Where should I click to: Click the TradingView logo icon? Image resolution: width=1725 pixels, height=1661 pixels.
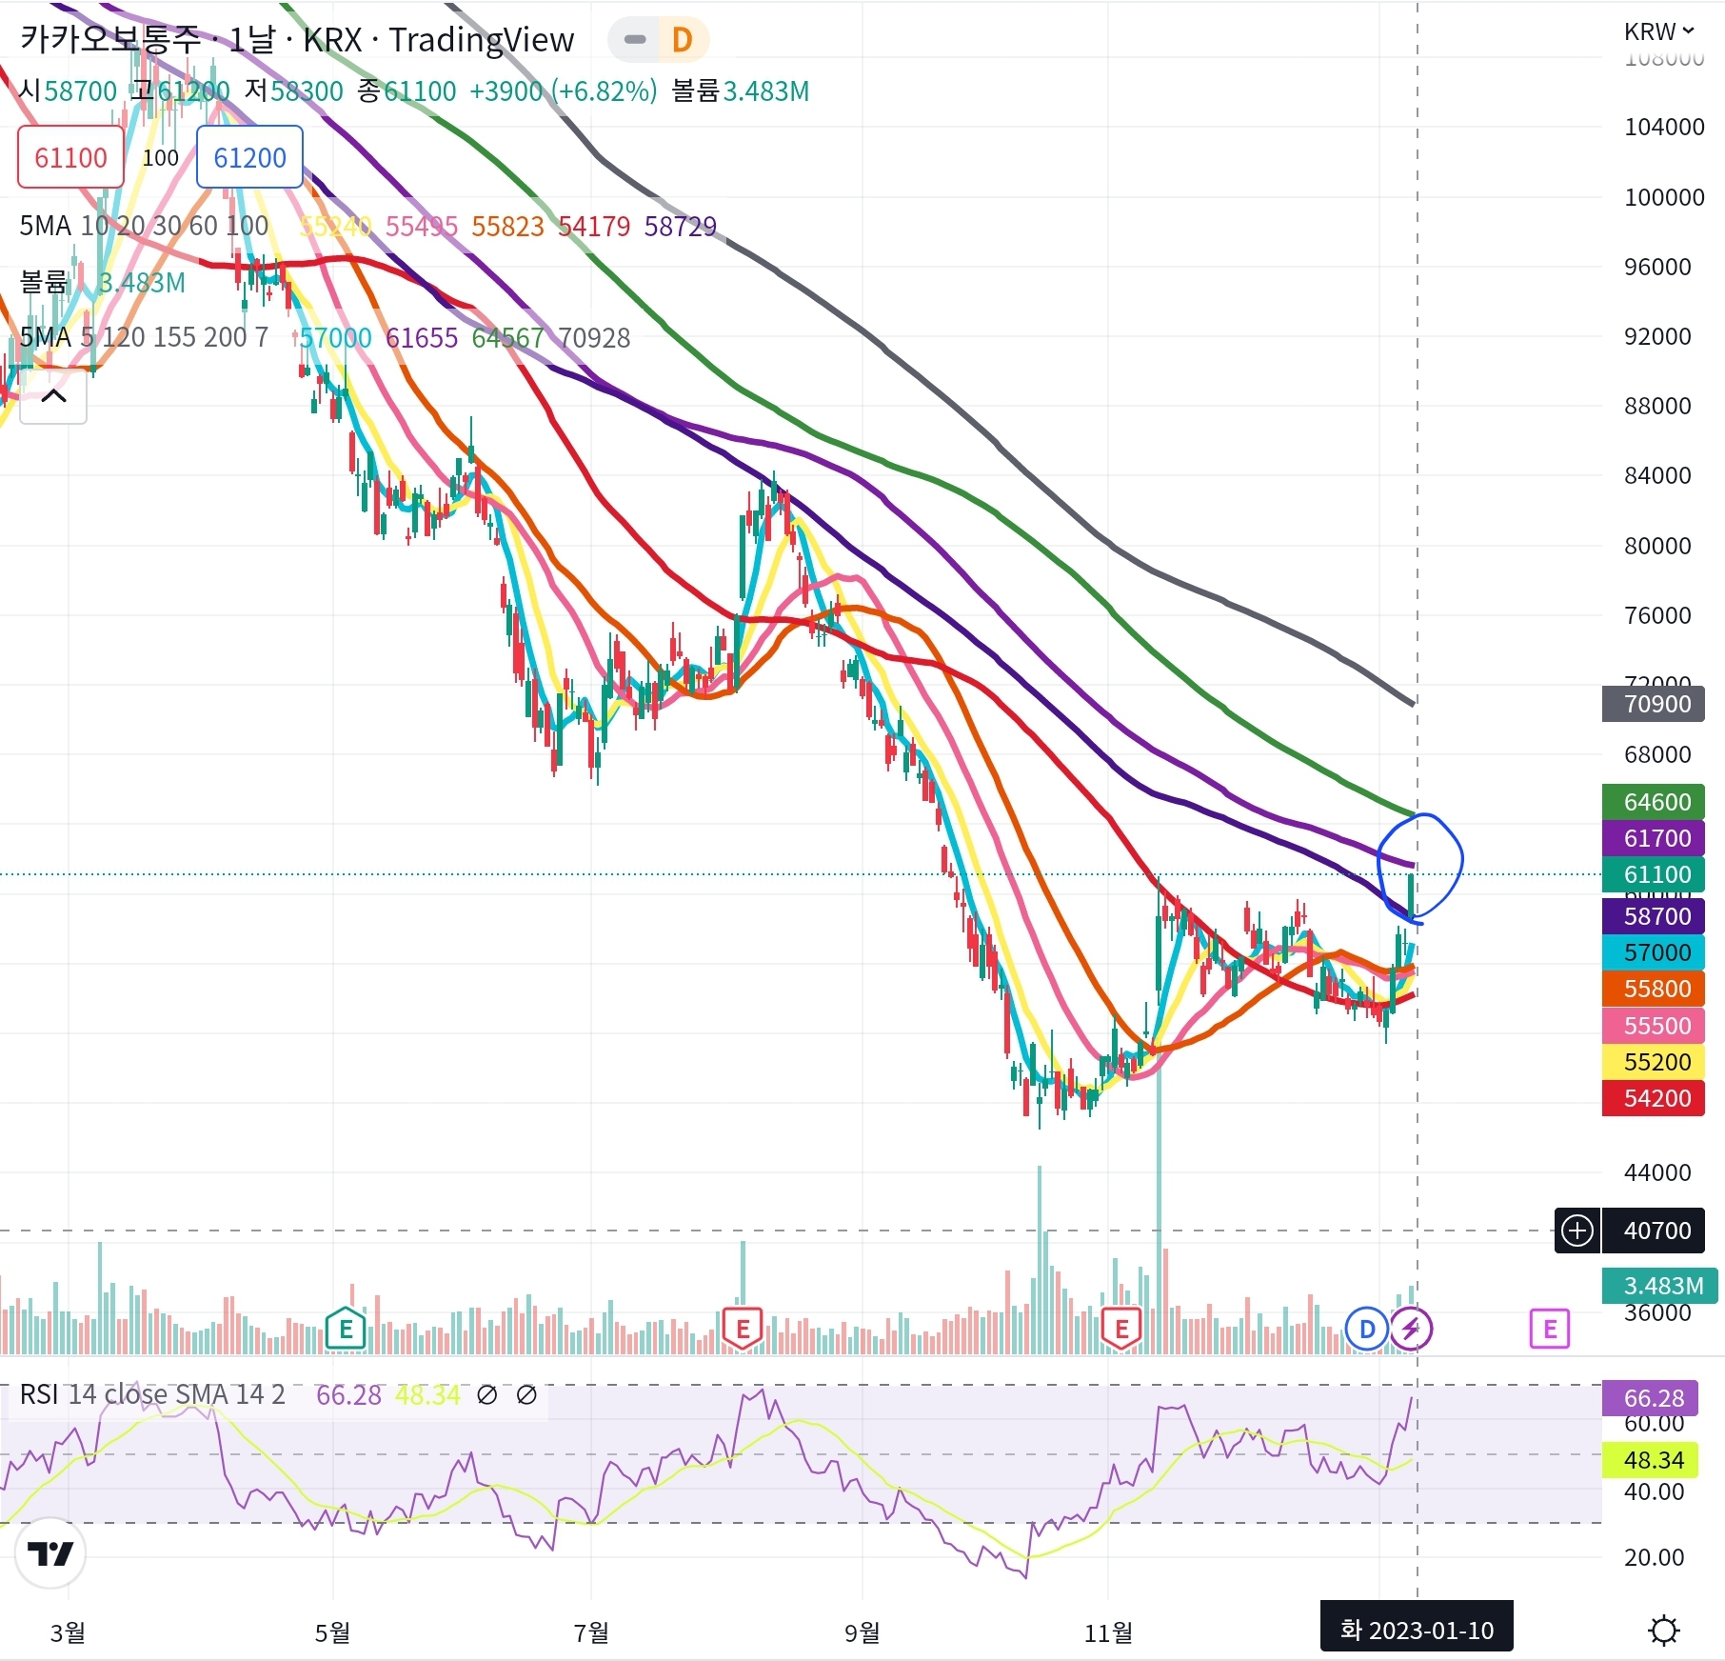click(50, 1553)
